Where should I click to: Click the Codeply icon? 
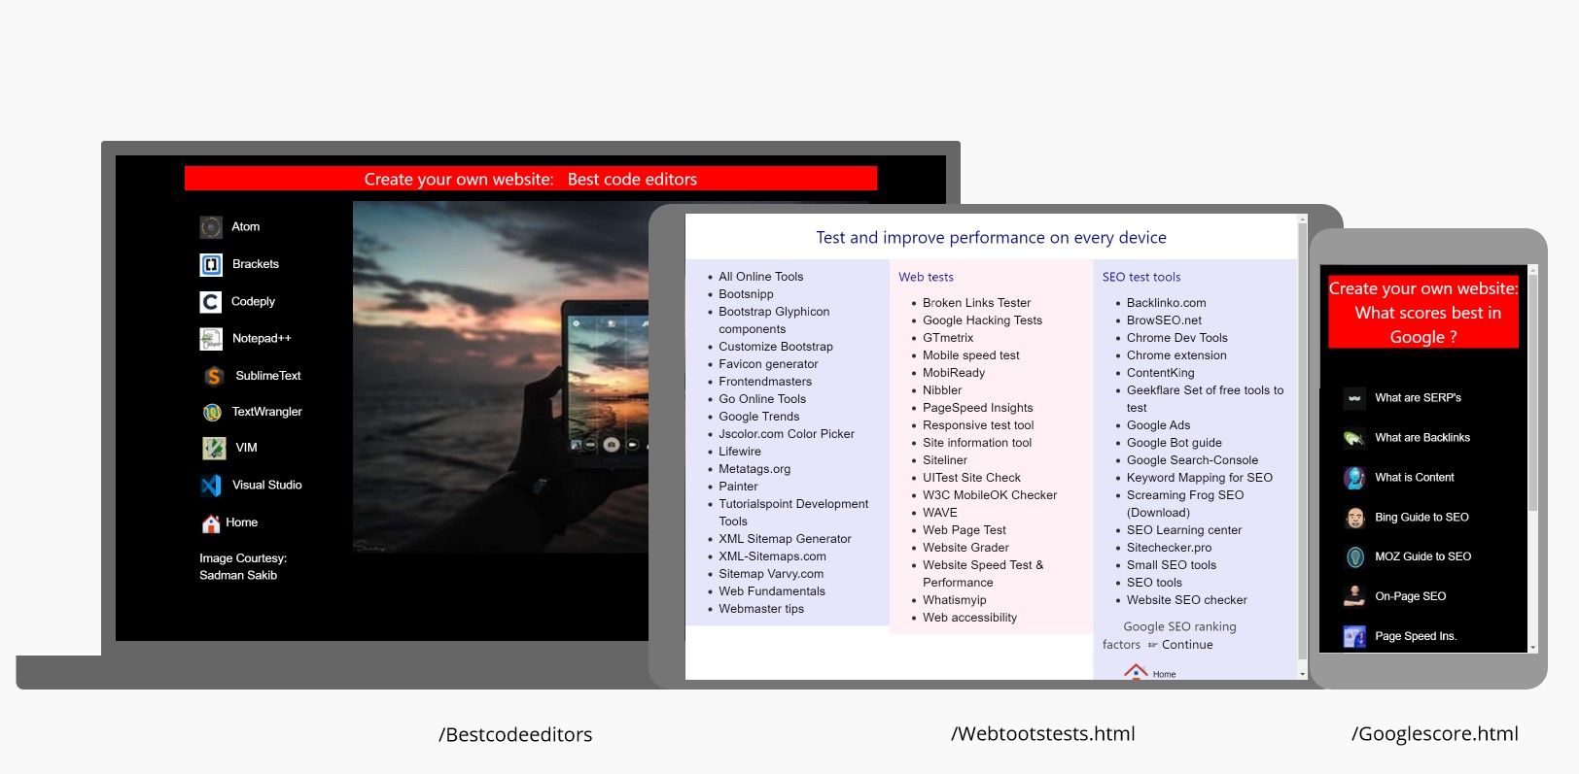(x=211, y=302)
